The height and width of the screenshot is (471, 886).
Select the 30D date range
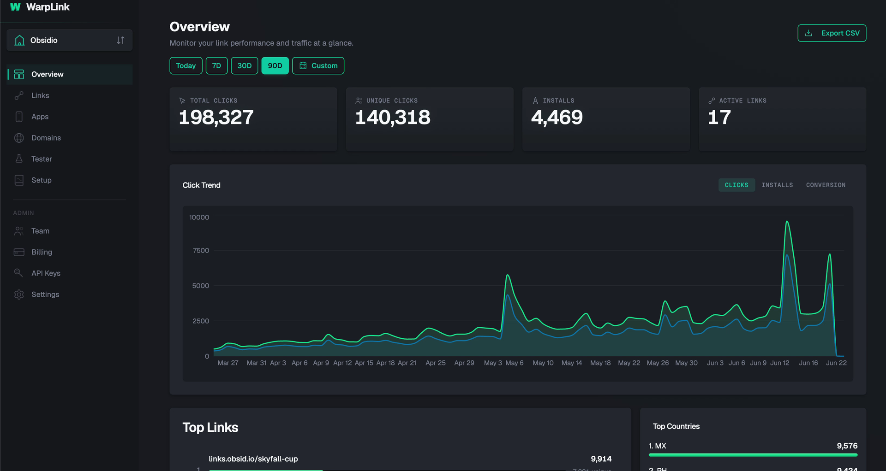[245, 65]
